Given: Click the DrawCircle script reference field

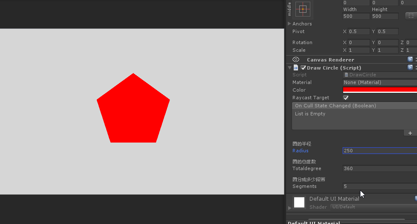Looking at the screenshot, I should click(x=380, y=75).
